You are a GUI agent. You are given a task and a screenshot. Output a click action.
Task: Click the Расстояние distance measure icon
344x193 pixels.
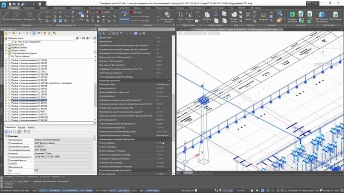(263, 16)
